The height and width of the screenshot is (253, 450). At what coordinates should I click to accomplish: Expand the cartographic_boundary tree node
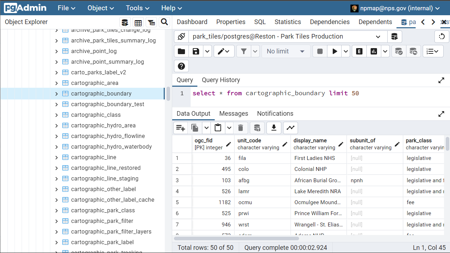(56, 94)
